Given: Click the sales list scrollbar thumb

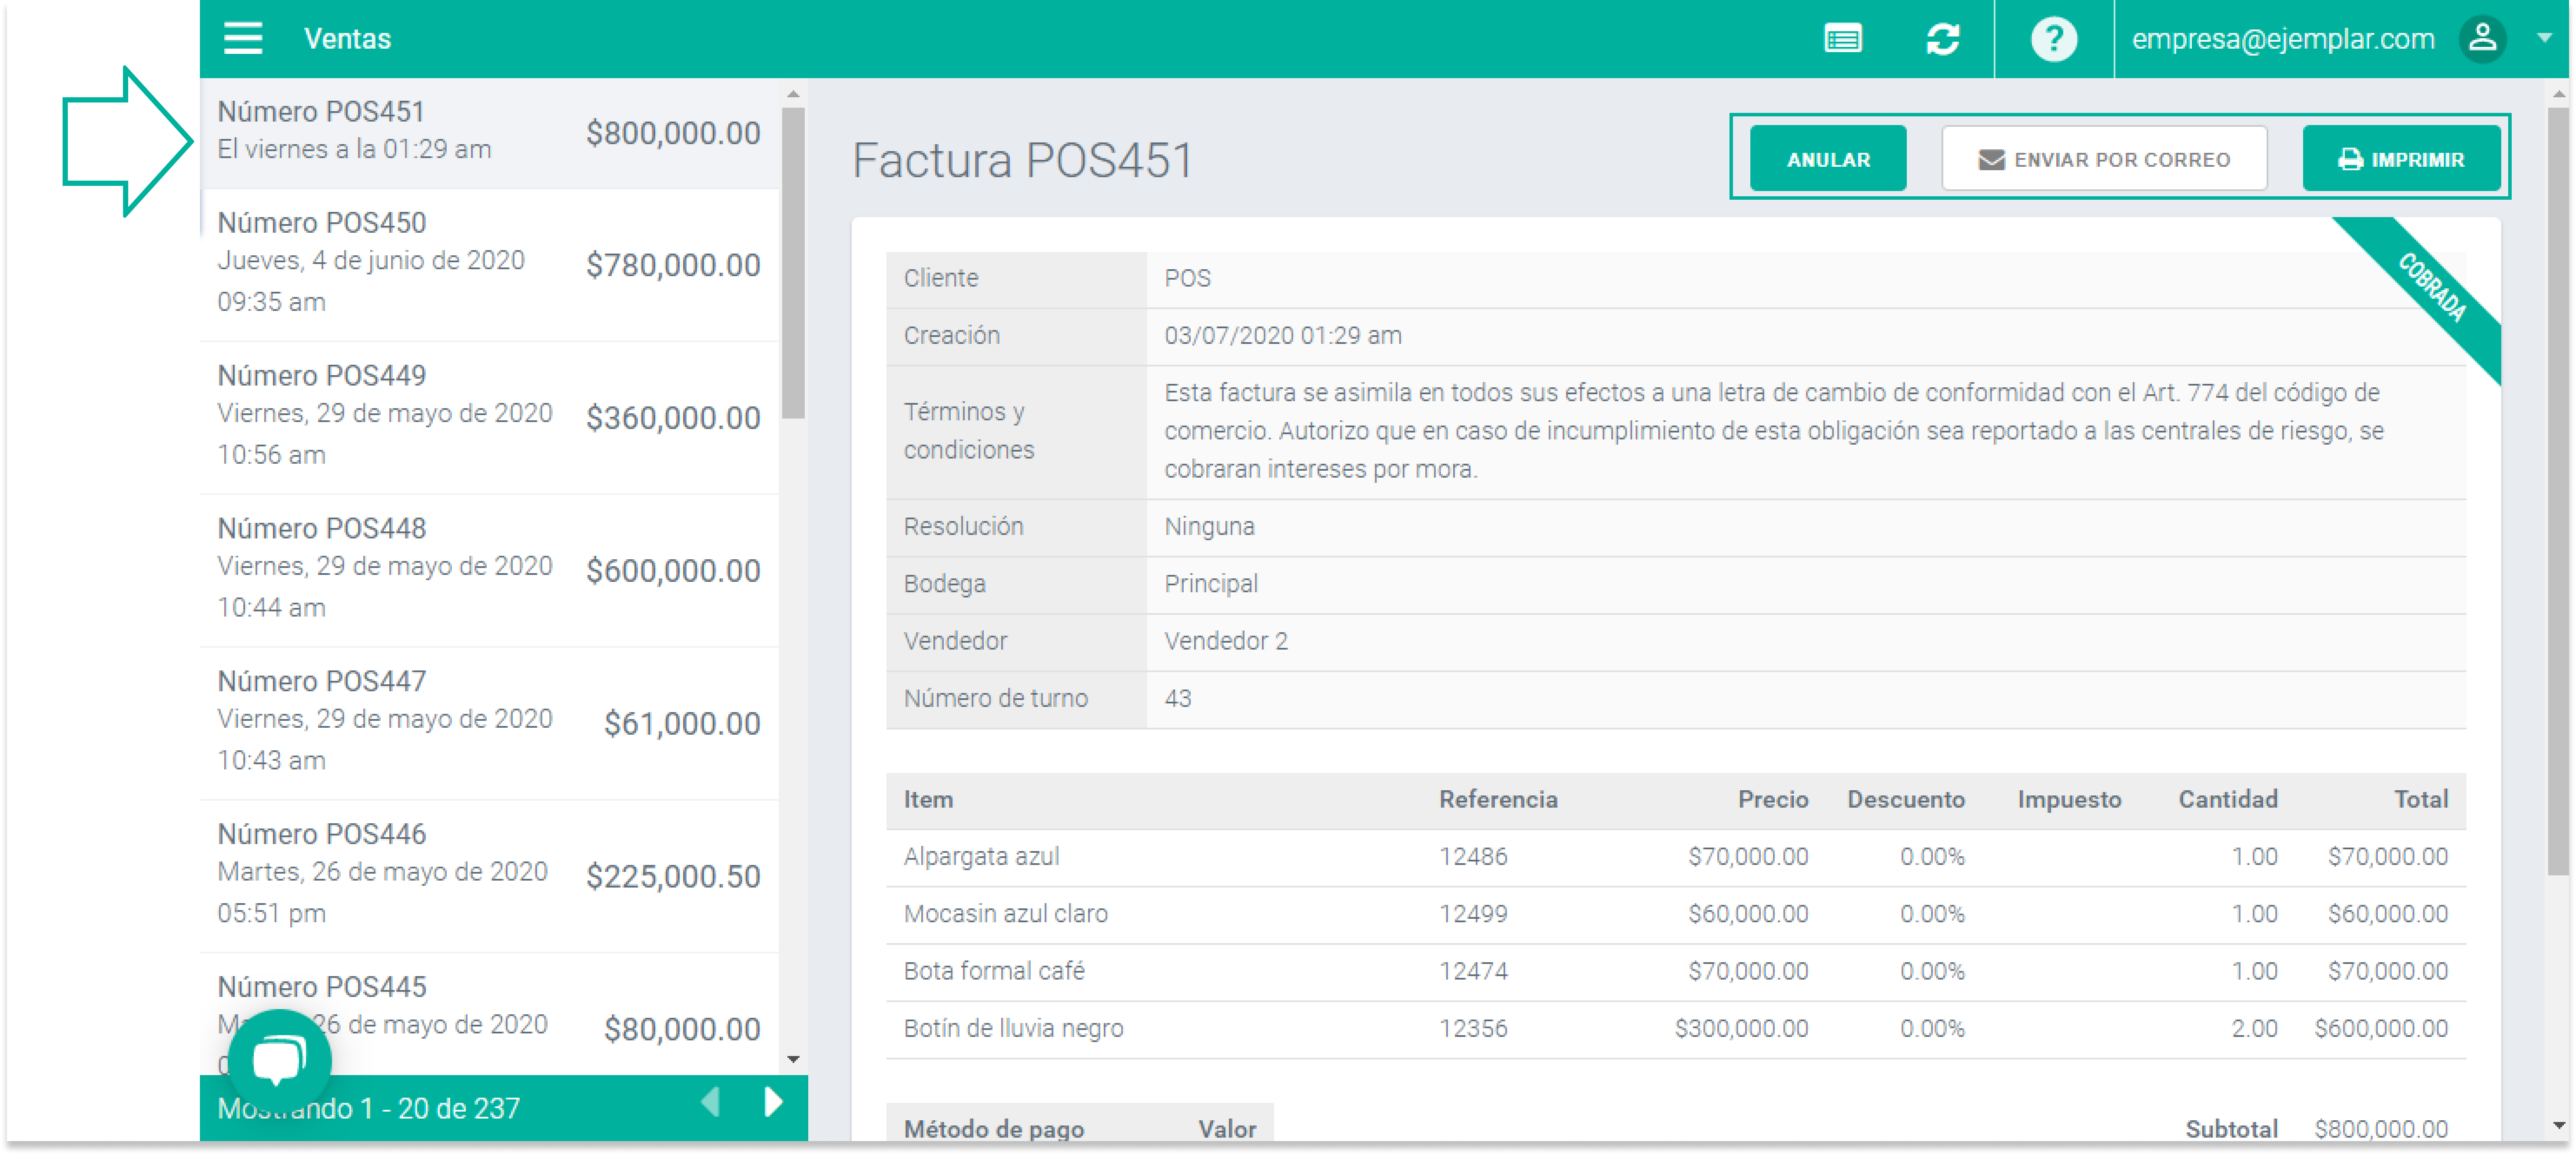Looking at the screenshot, I should pyautogui.click(x=793, y=264).
